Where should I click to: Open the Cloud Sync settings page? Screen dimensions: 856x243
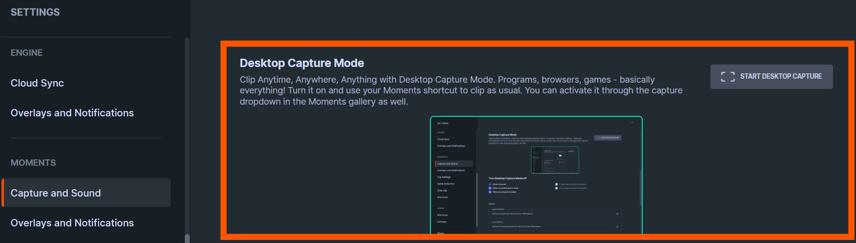coord(37,83)
